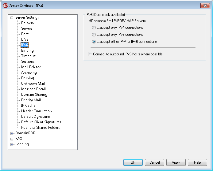Select Archiving in the settings tree

click(29, 72)
